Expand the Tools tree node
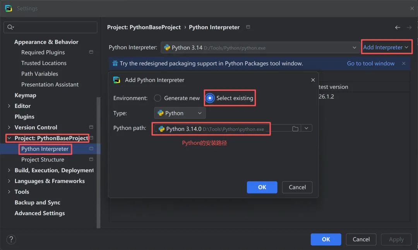 9,192
